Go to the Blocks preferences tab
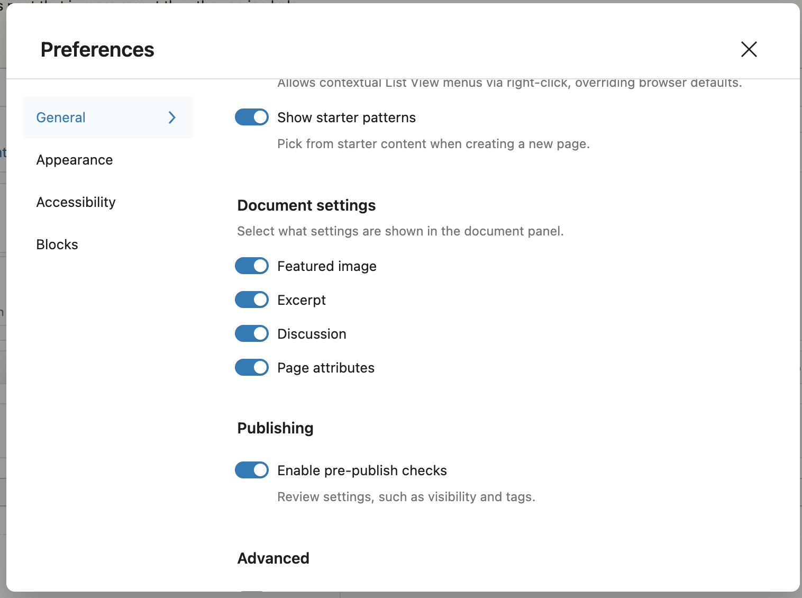 (57, 244)
